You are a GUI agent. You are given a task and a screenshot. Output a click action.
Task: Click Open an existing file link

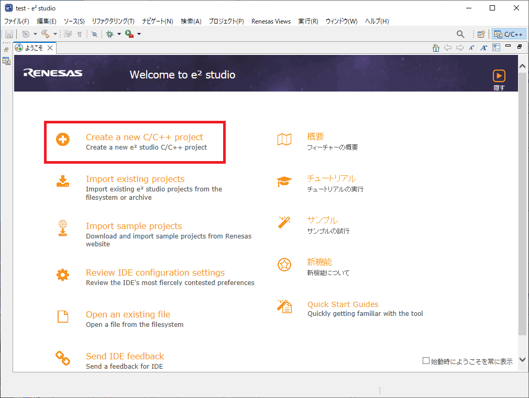128,314
